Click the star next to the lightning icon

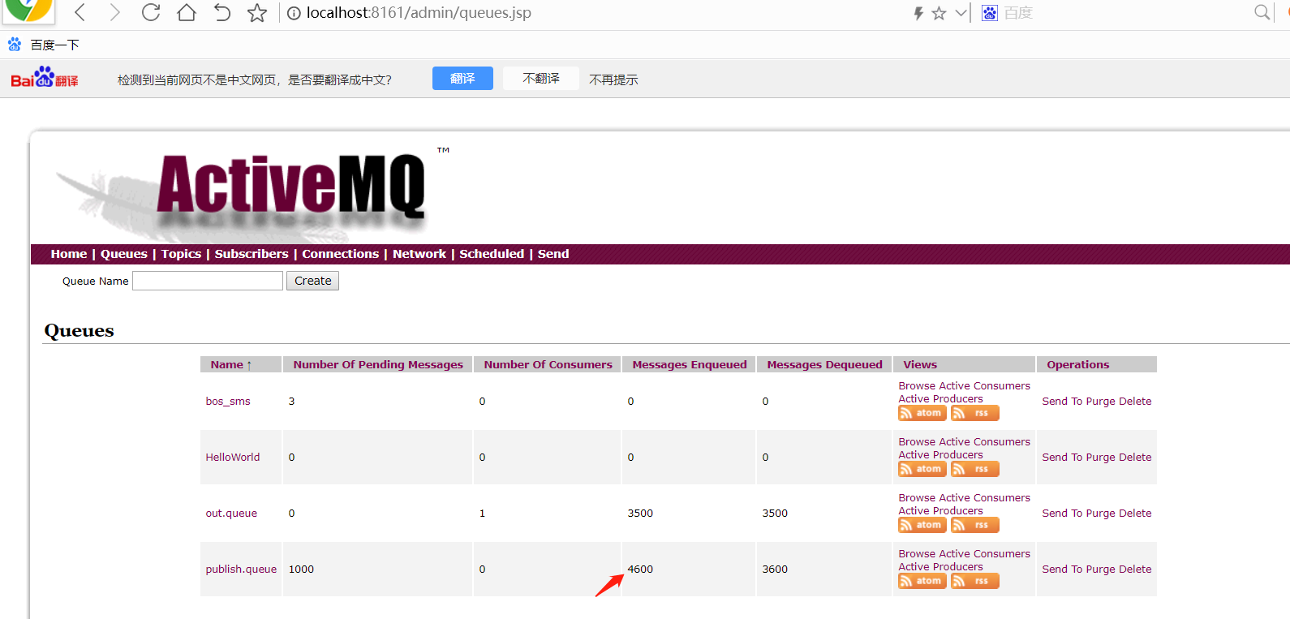click(x=939, y=13)
